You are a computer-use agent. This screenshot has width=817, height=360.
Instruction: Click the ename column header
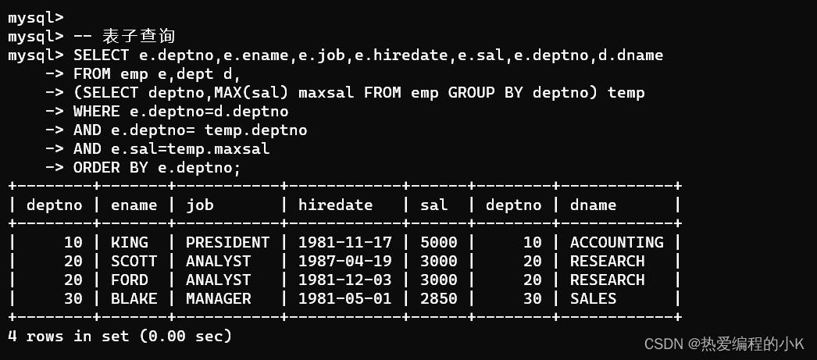pyautogui.click(x=134, y=205)
